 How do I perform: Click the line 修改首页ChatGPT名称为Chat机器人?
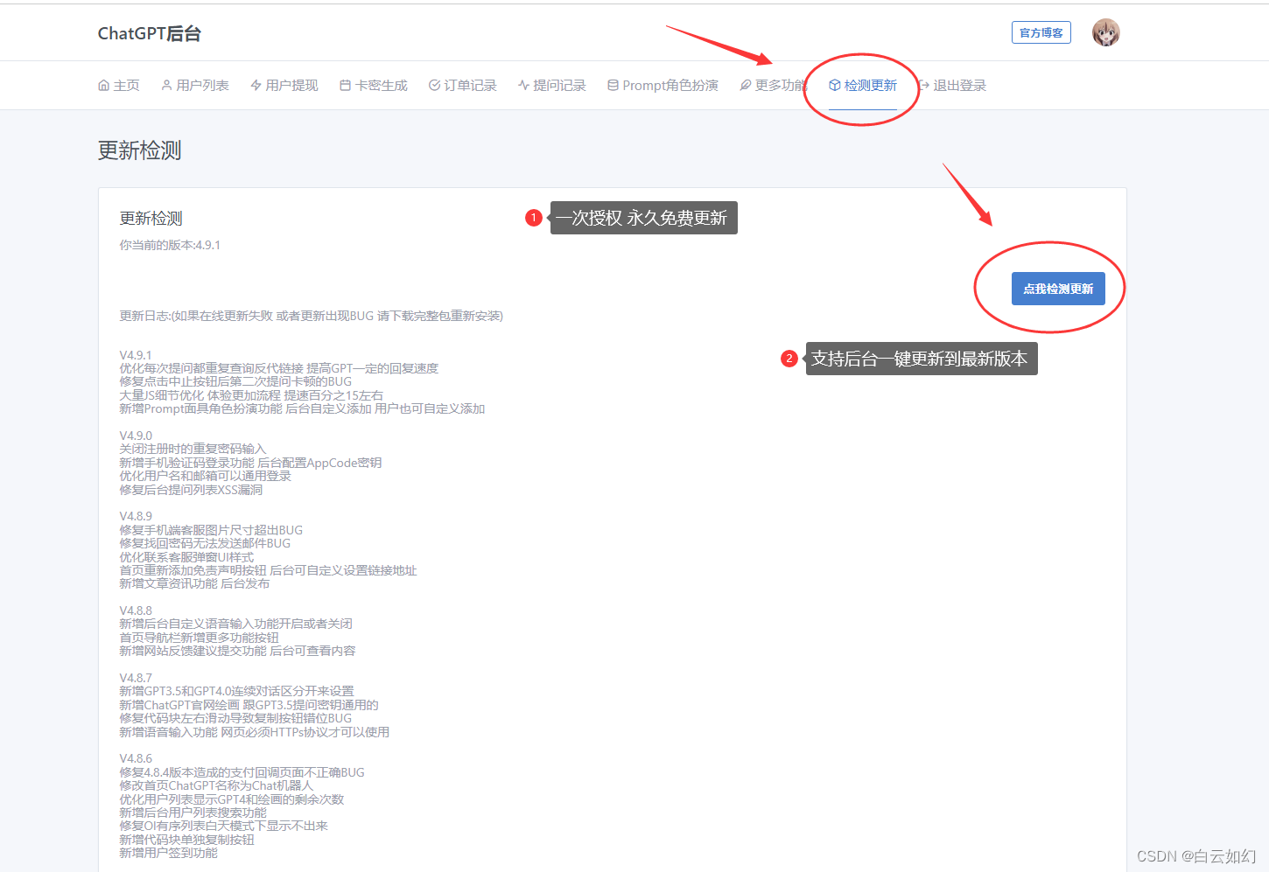[216, 785]
